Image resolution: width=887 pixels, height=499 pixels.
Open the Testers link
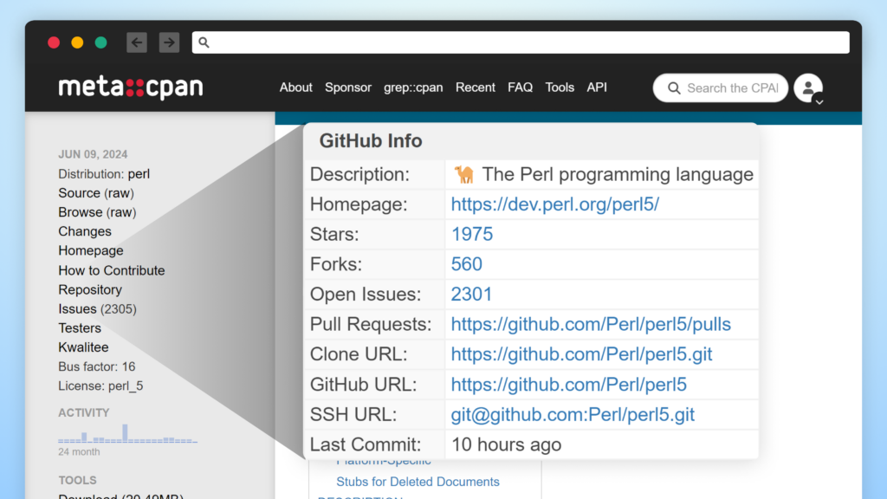[80, 328]
